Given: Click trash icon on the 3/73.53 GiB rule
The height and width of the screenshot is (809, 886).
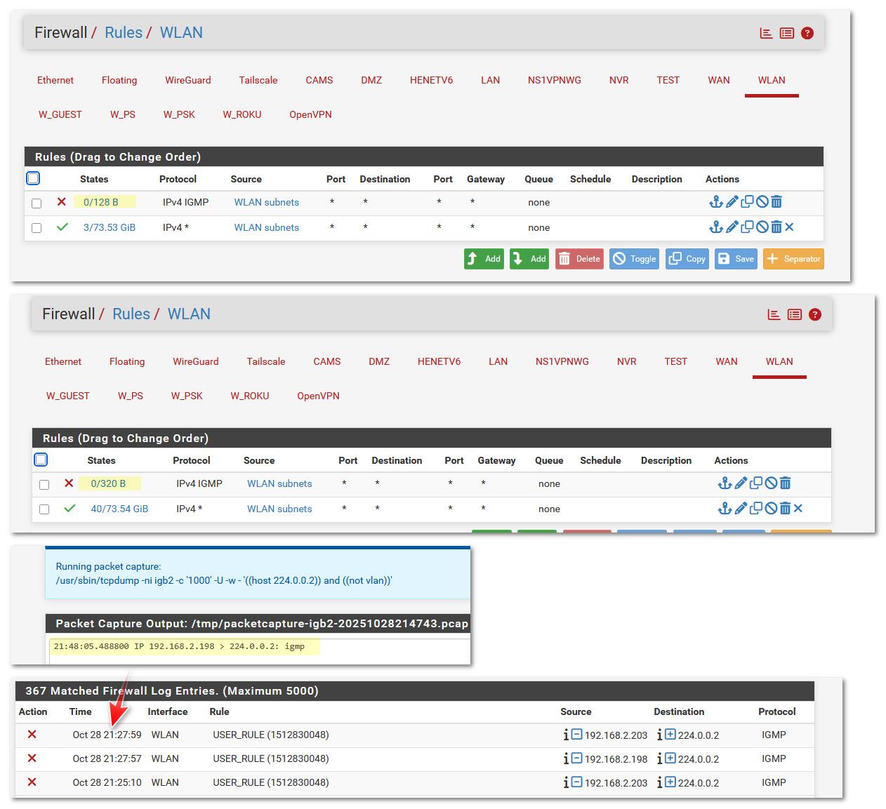Looking at the screenshot, I should [776, 227].
